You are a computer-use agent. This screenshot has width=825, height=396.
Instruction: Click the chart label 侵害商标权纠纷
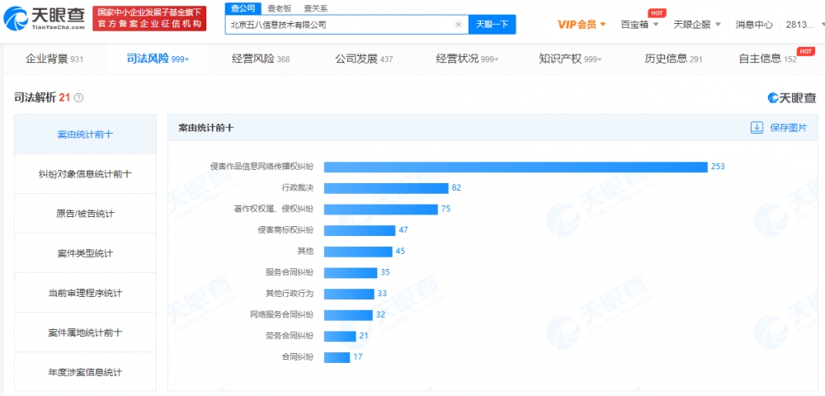[x=285, y=230]
